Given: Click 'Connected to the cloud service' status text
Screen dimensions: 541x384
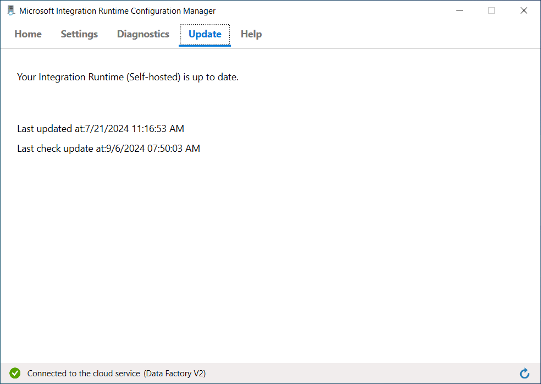Looking at the screenshot, I should (84, 374).
